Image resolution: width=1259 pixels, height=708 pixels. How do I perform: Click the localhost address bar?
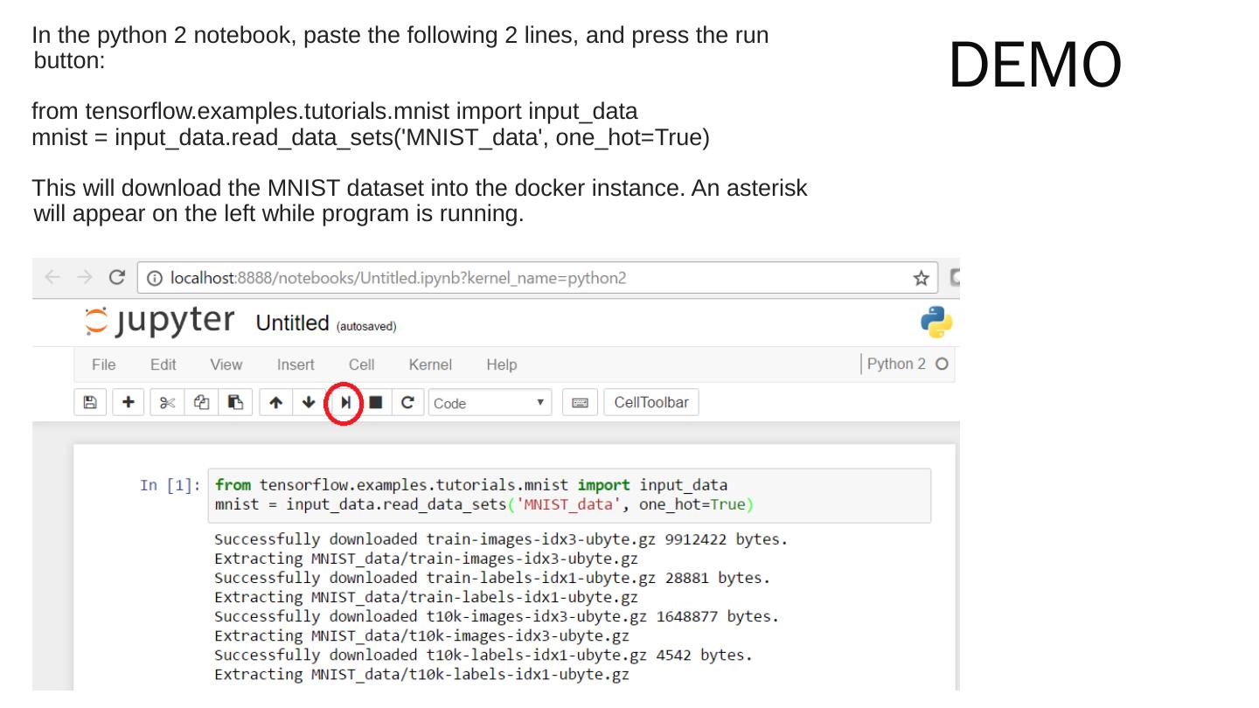pos(525,279)
